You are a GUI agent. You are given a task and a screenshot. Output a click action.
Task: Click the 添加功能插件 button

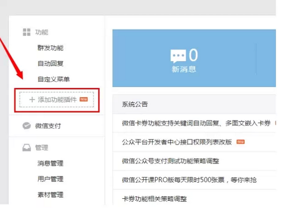point(57,100)
